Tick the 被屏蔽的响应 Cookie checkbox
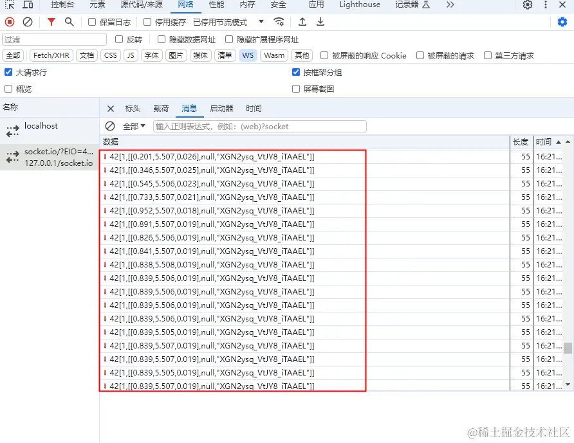This screenshot has height=443, width=574. click(x=324, y=55)
